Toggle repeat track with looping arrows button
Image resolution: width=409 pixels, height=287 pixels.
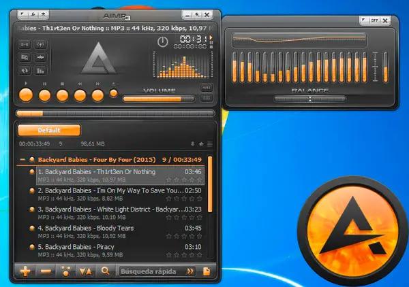(25, 70)
